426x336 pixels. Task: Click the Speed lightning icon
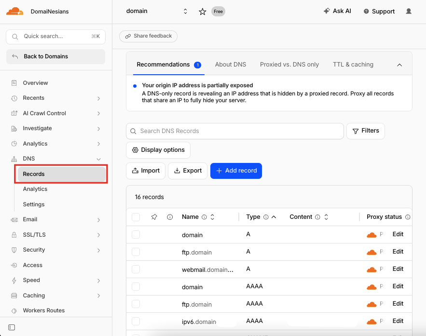coord(14,281)
